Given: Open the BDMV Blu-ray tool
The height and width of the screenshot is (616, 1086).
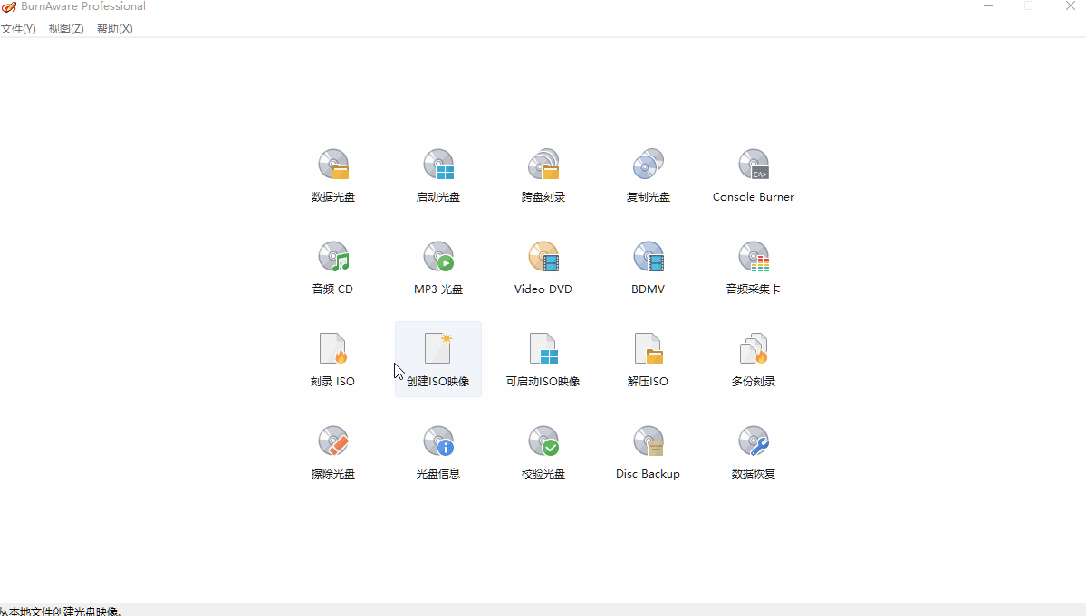Looking at the screenshot, I should (x=649, y=267).
